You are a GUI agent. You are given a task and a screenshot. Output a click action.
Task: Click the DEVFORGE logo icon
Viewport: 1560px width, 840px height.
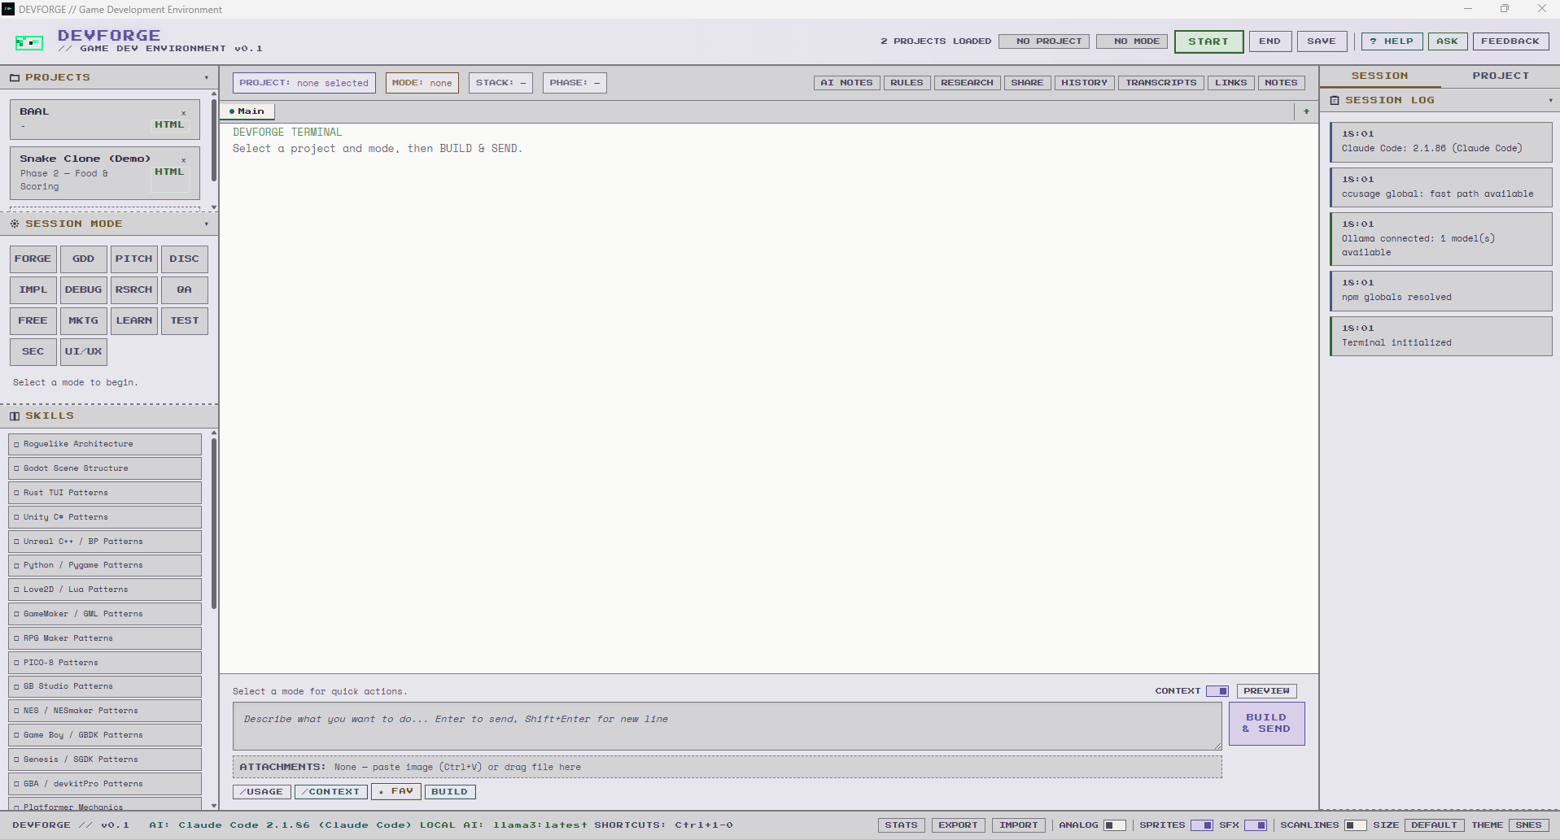[29, 41]
